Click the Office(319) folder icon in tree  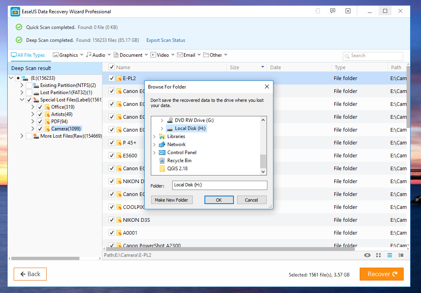coord(47,107)
